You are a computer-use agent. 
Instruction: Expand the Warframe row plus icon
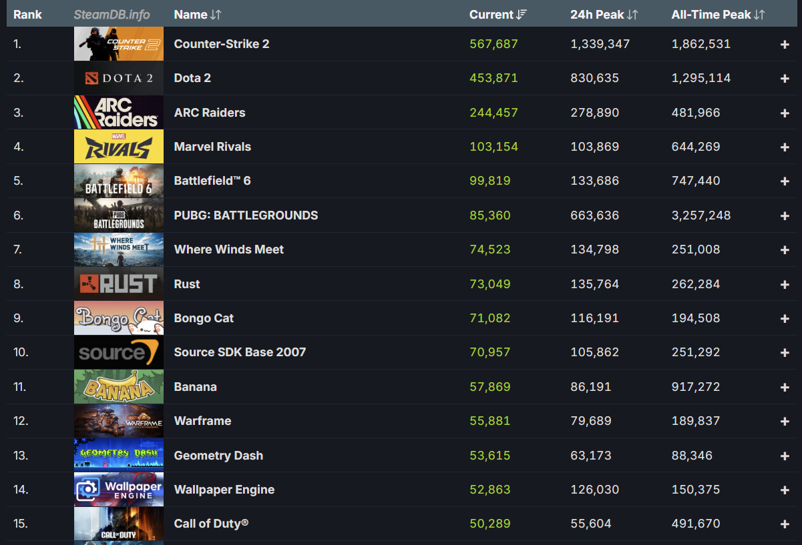[x=785, y=421]
